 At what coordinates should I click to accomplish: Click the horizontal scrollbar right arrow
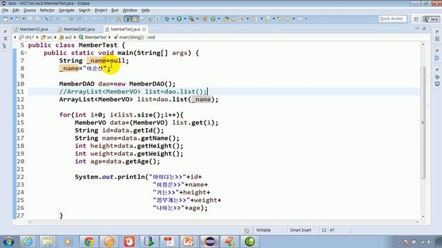pos(417,222)
